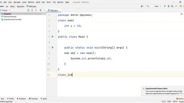The image size is (184, 103).
Task: Open the Code menu
Action: pos(24,2)
